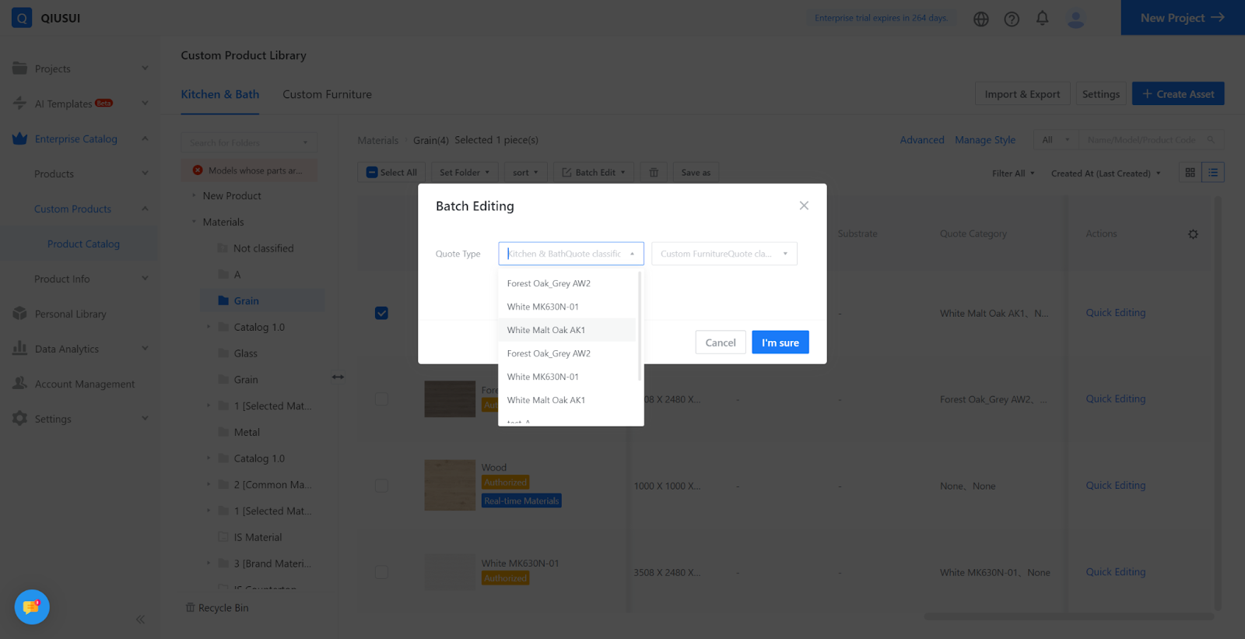Click the trash delete icon in toolbar
The height and width of the screenshot is (639, 1245).
point(654,173)
